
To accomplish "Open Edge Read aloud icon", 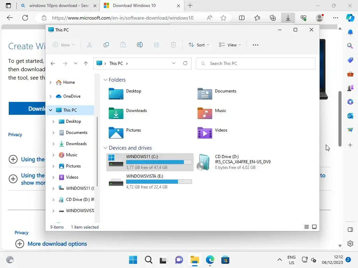I will point(209,18).
